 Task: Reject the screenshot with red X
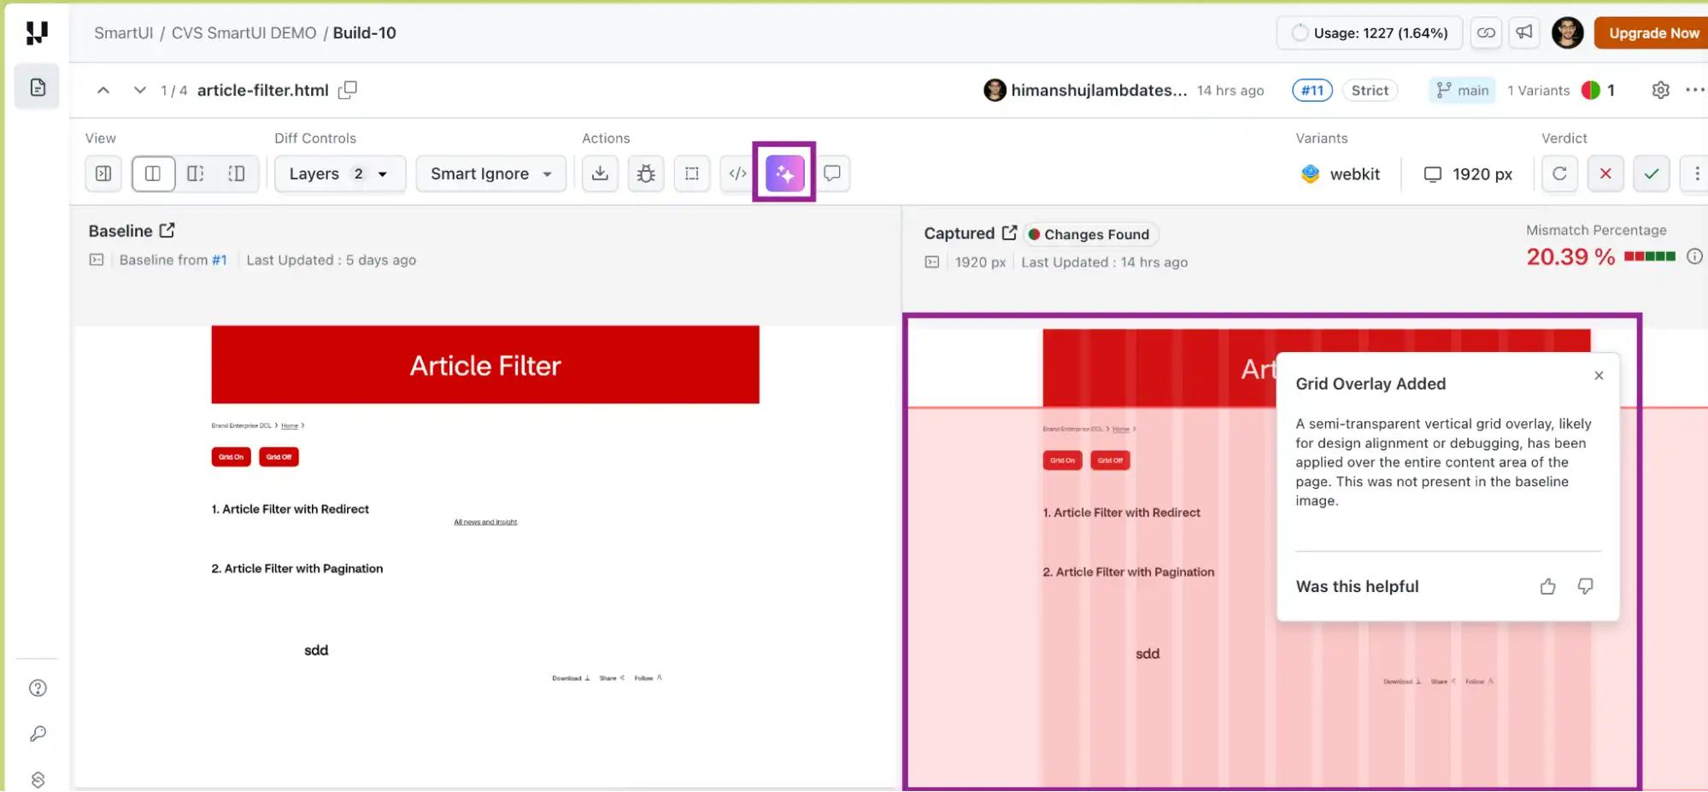[x=1605, y=173]
